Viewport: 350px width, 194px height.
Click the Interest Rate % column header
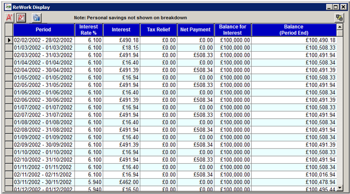88,30
